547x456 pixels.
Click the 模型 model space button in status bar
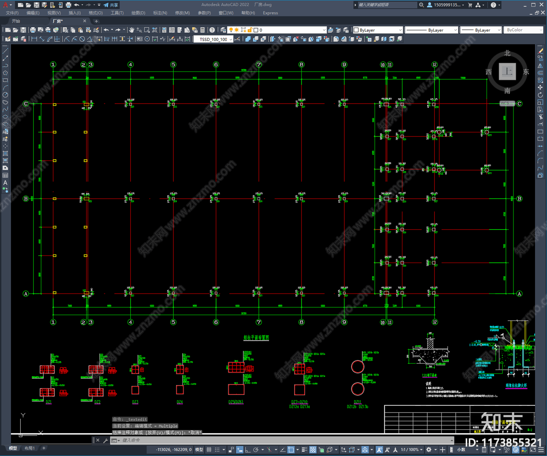click(x=199, y=450)
